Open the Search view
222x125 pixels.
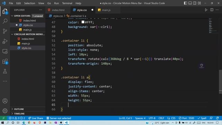[5, 21]
